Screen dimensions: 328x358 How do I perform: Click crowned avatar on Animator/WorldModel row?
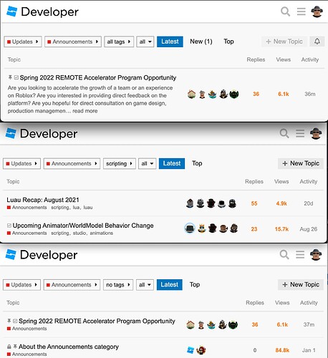pos(202,228)
